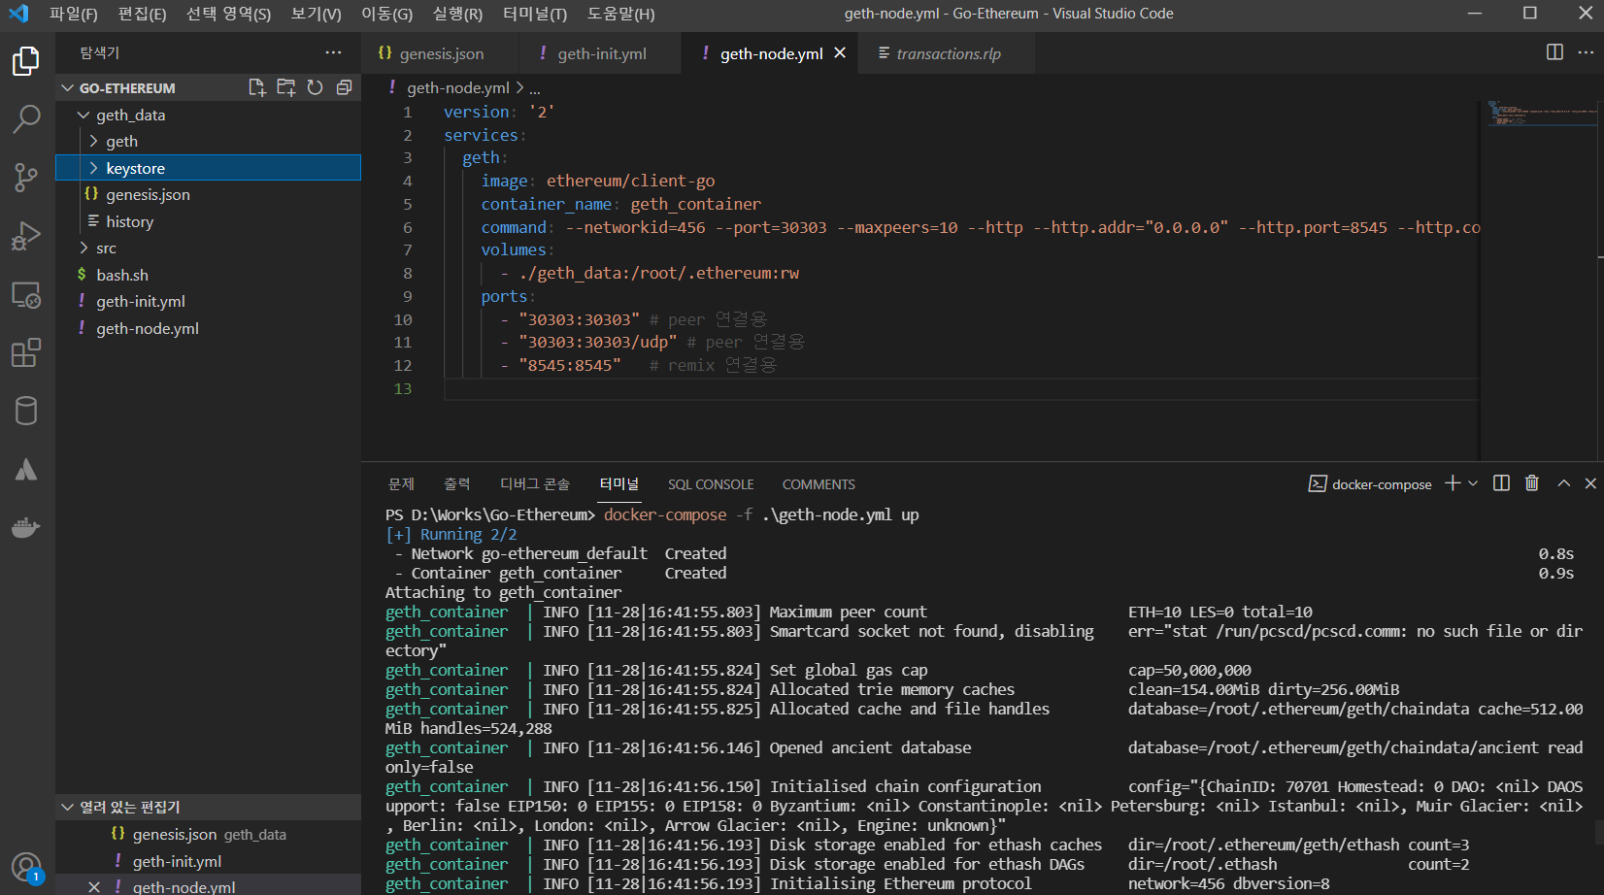Refresh the explorer file tree
Image resolution: width=1604 pixels, height=895 pixels.
coord(315,87)
